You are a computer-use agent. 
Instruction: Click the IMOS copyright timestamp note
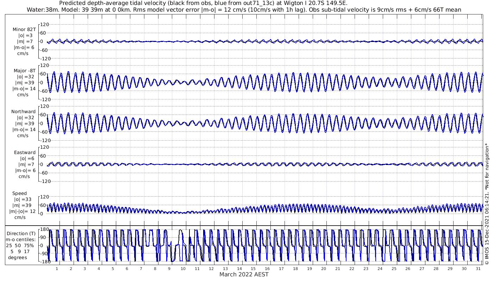pyautogui.click(x=487, y=203)
